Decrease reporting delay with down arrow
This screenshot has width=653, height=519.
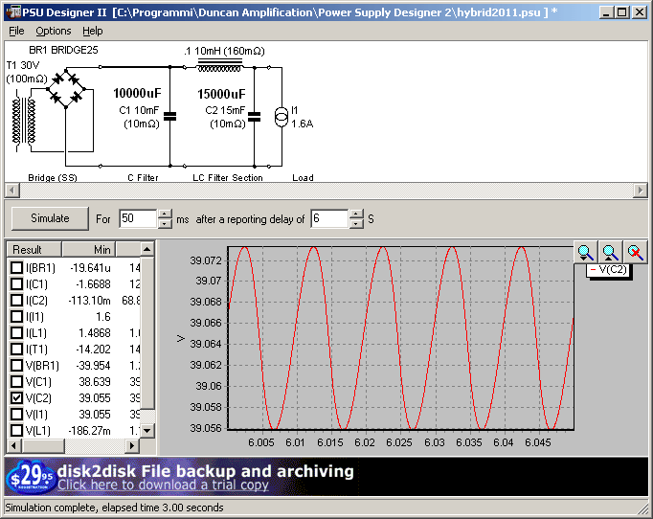pyautogui.click(x=356, y=223)
